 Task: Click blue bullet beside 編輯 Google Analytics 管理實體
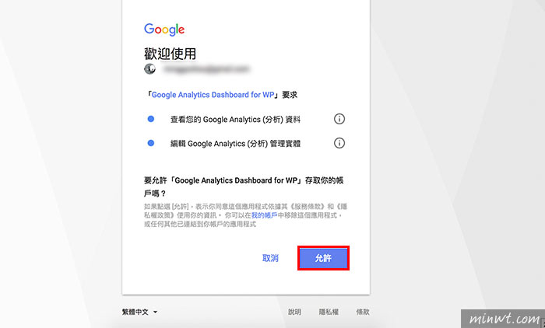[x=151, y=143]
